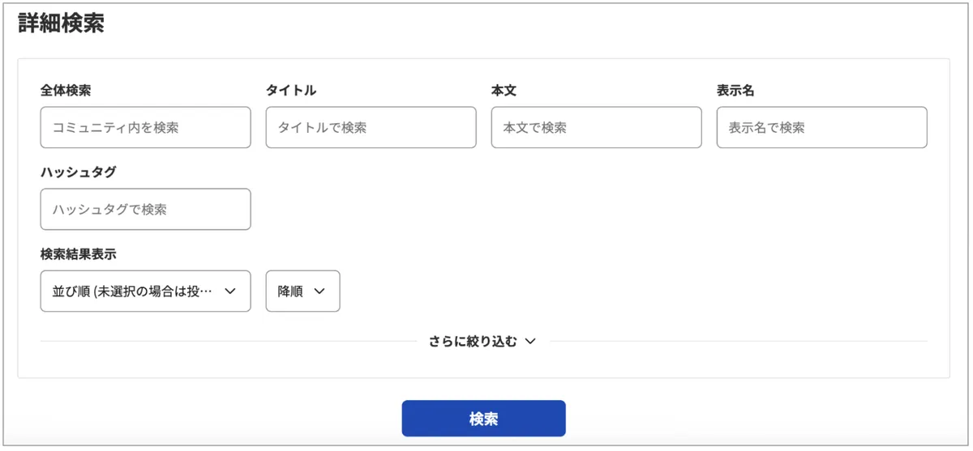Click the 検索結果表示 section label
Screen dimensions: 973x451
click(79, 254)
